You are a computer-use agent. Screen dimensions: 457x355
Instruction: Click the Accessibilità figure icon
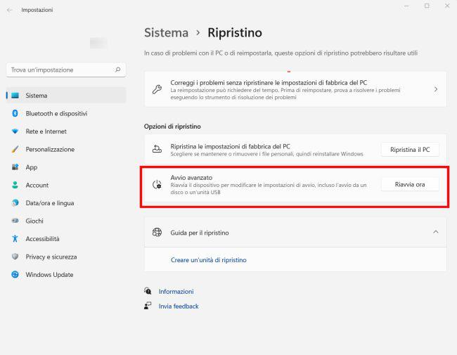15,239
